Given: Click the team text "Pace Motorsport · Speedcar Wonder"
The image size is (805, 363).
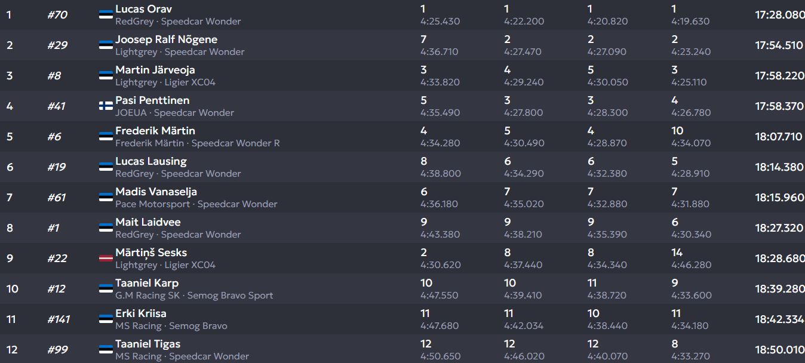Looking at the screenshot, I should pyautogui.click(x=196, y=204).
